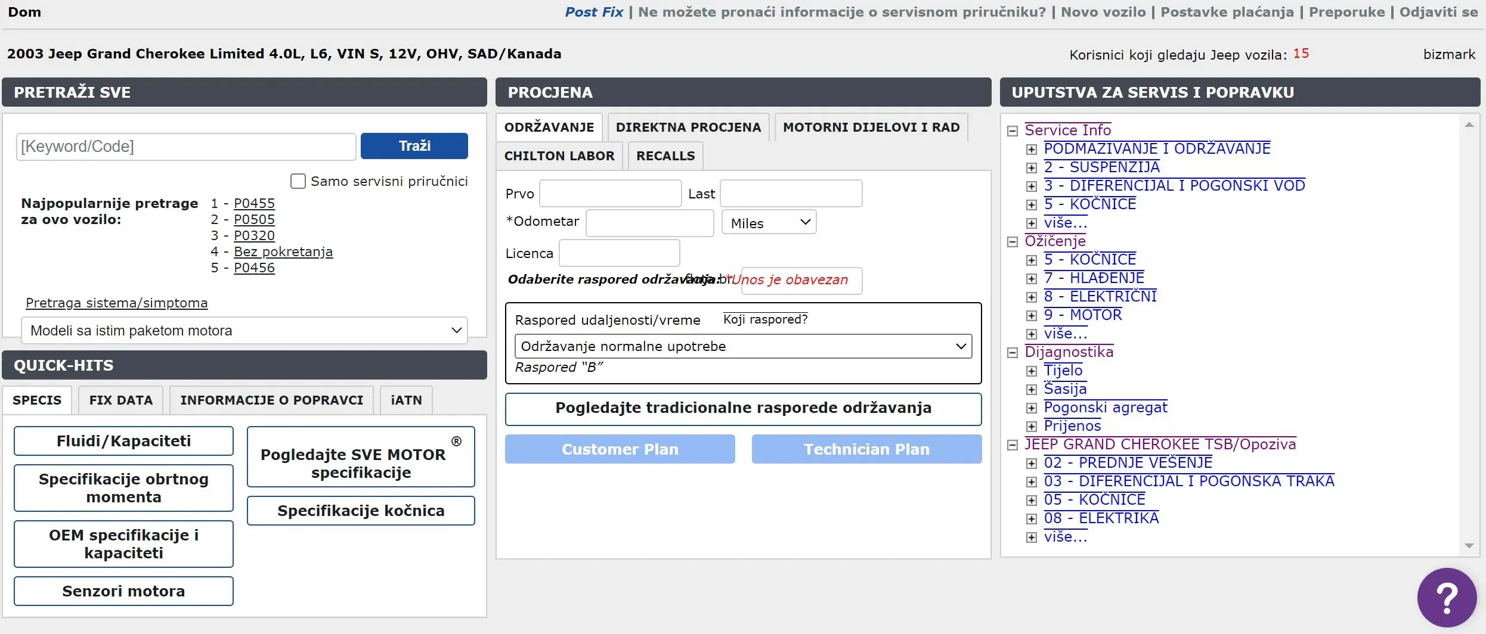Expand 3 - DIFERENCIJAL I POGONSKI VOD node
The width and height of the screenshot is (1486, 634).
click(x=1032, y=187)
